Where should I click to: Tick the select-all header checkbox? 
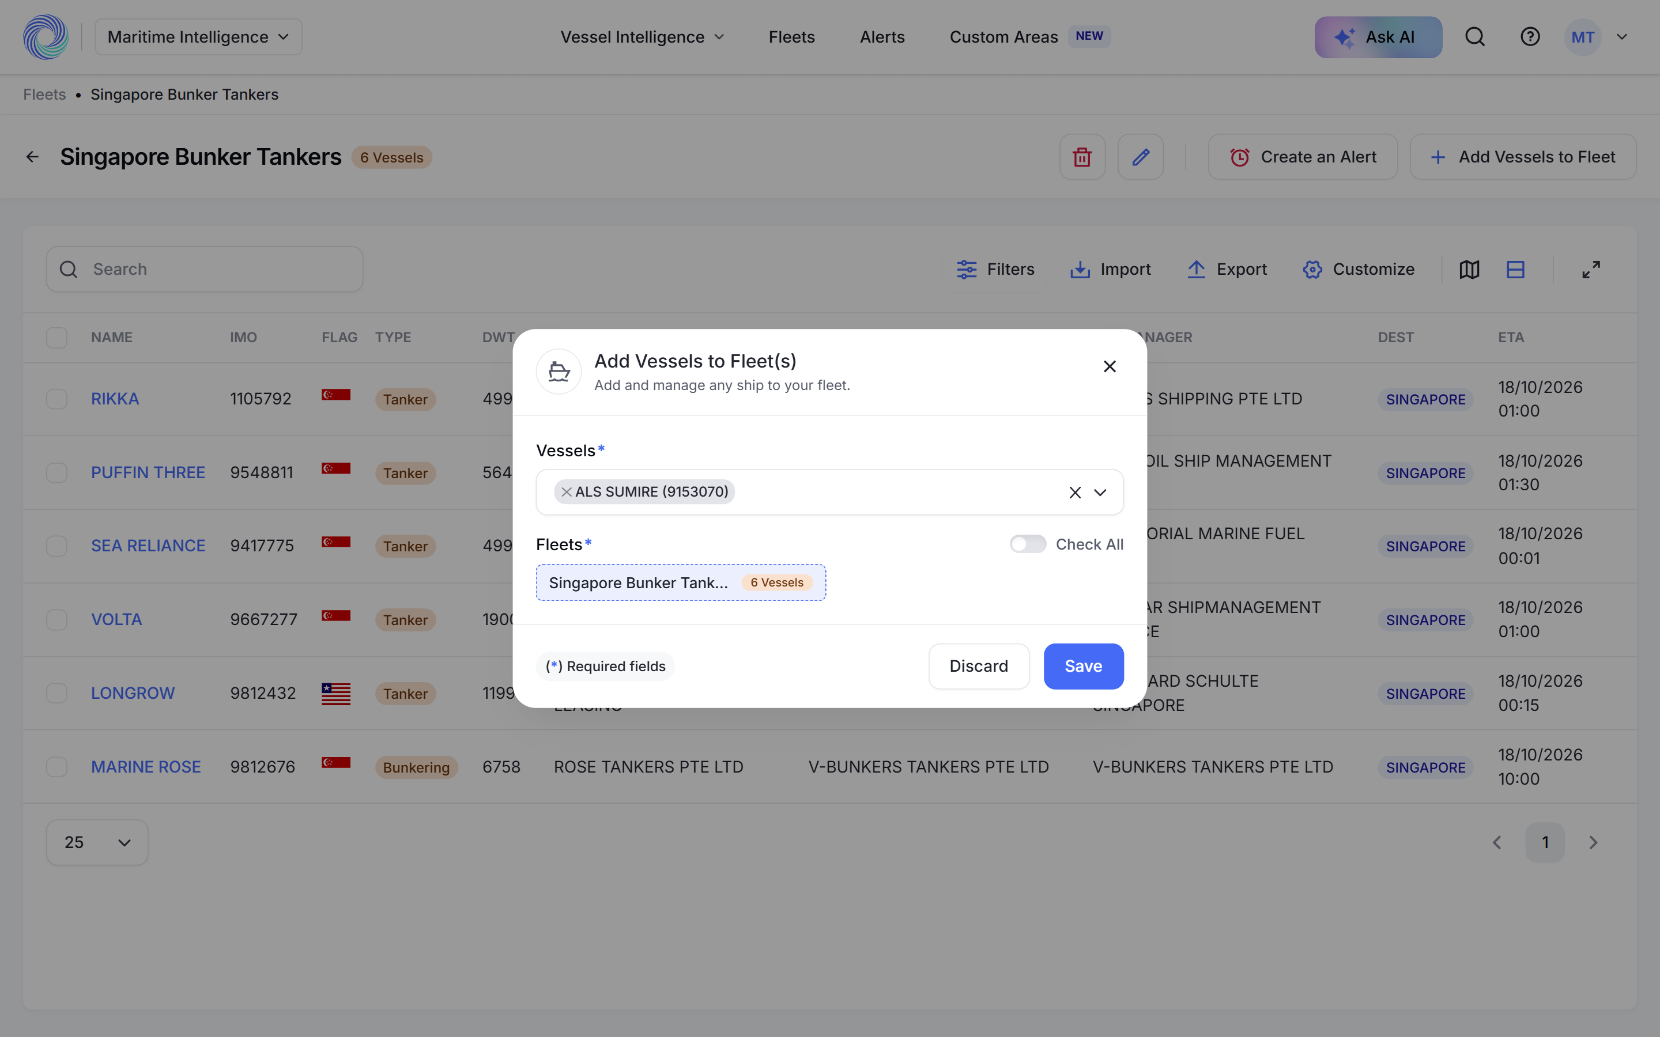[x=57, y=338]
